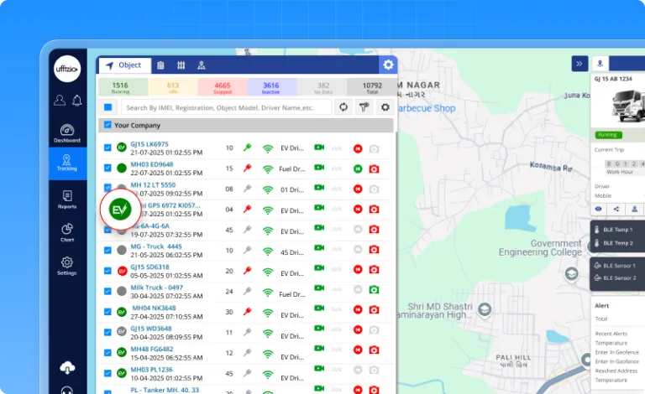Uncheck the Your Company checkbox

point(107,126)
